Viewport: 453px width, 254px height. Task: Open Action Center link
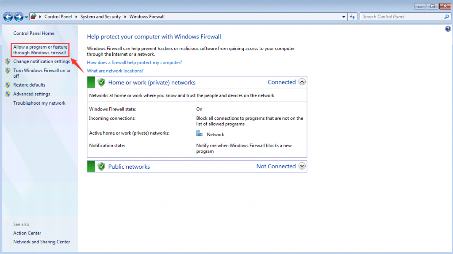27,233
